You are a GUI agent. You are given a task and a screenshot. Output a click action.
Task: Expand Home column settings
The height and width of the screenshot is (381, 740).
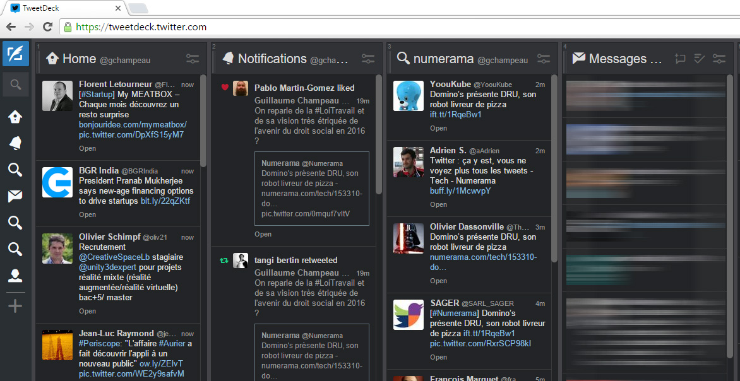click(x=193, y=59)
